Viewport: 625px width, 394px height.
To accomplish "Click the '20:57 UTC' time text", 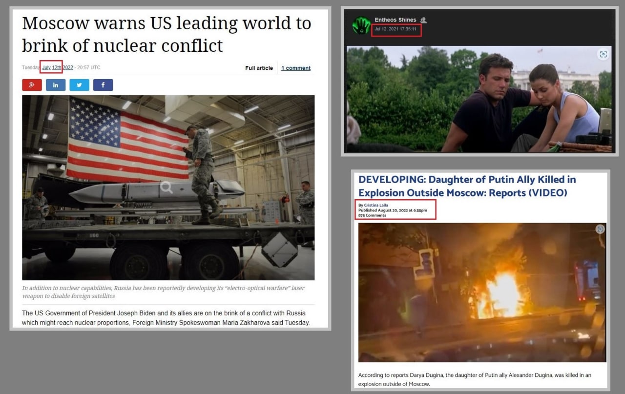I will coord(89,68).
